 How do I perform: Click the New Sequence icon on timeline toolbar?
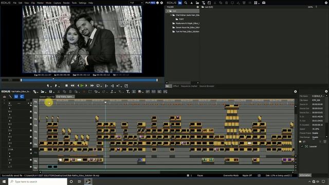point(35,91)
